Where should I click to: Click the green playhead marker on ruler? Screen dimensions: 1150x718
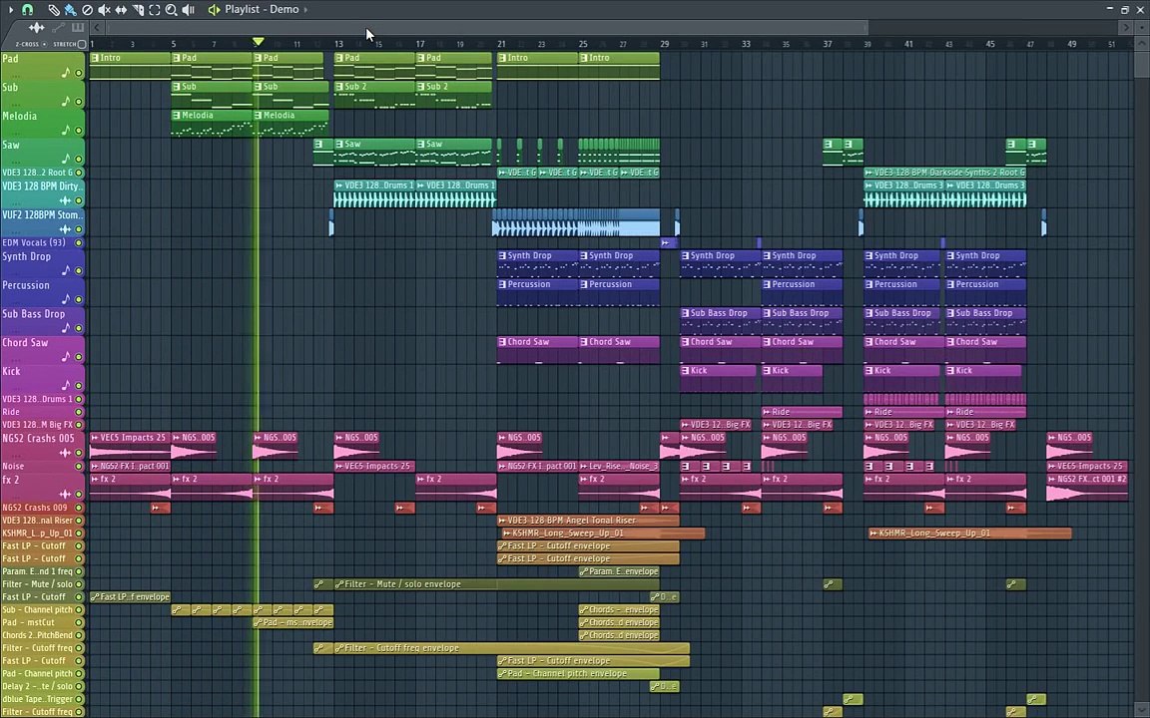click(259, 42)
